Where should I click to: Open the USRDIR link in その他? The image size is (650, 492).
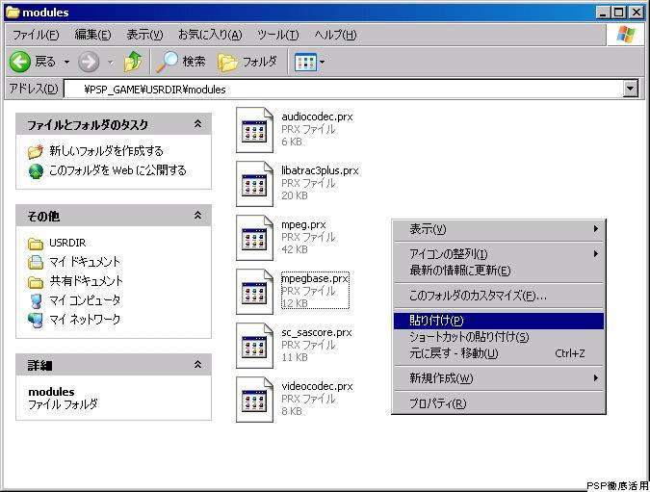(67, 243)
